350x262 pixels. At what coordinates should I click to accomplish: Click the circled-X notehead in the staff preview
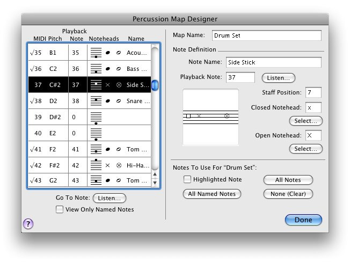(x=227, y=116)
